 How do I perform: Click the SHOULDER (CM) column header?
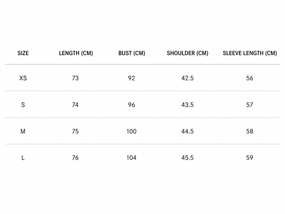[x=188, y=53]
